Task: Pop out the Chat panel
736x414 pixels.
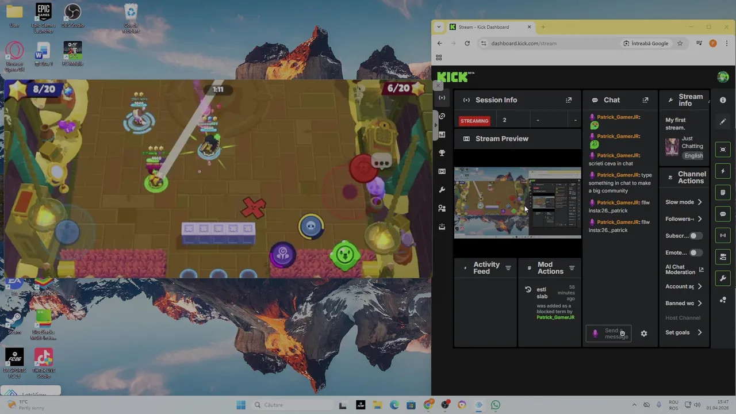Action: click(x=645, y=100)
